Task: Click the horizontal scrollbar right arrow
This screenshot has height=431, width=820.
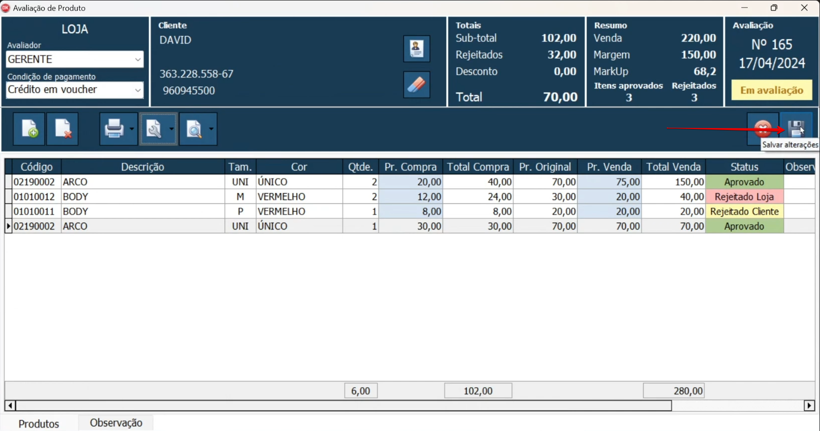Action: pyautogui.click(x=810, y=406)
